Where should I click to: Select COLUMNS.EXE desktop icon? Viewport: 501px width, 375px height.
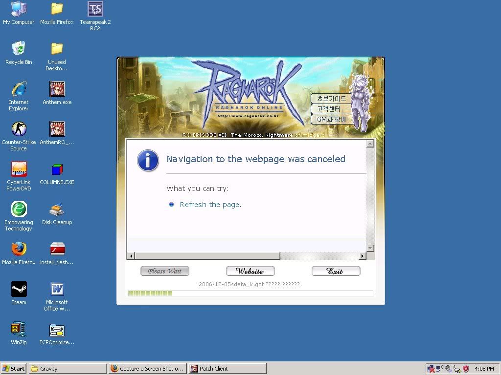pos(57,173)
